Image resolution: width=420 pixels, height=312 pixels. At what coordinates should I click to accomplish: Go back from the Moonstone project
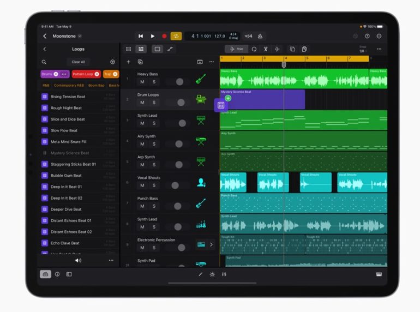(45, 36)
